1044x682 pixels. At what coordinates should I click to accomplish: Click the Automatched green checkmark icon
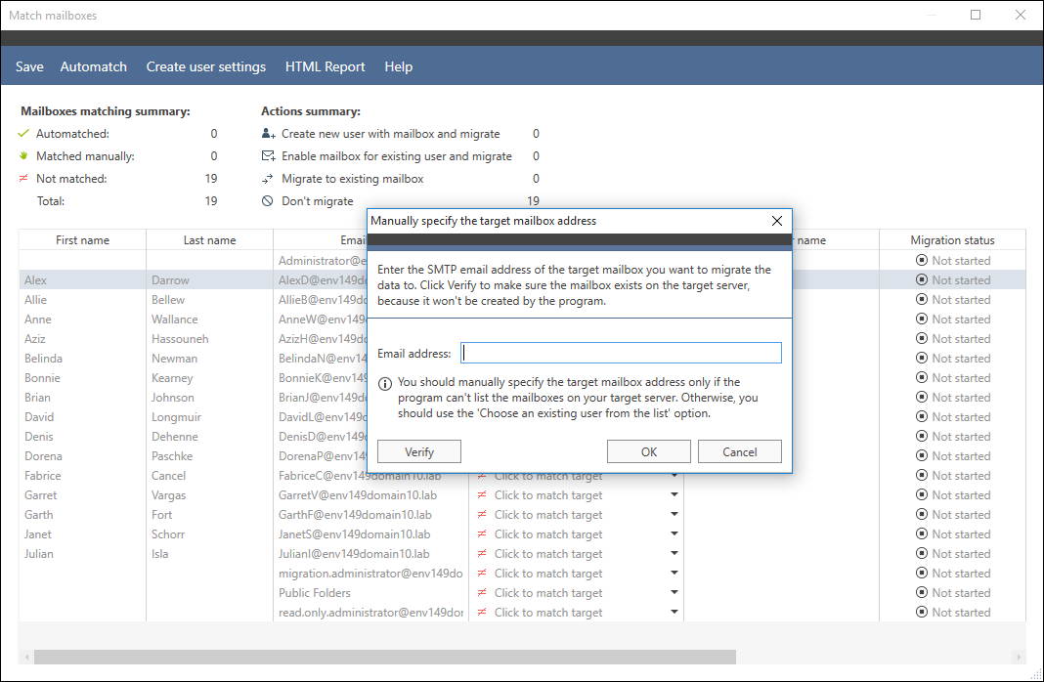(23, 134)
